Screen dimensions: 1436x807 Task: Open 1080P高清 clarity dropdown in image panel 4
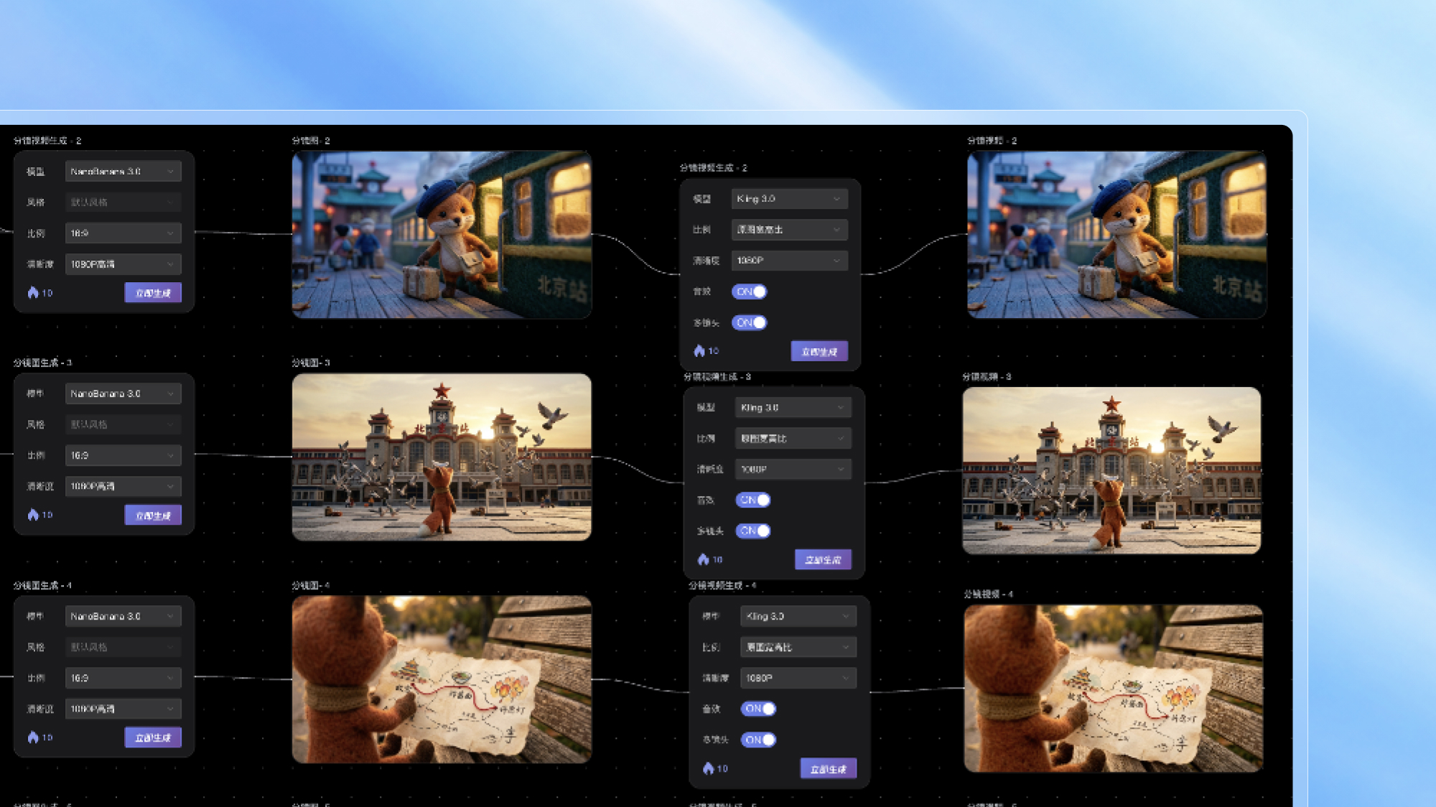[123, 709]
